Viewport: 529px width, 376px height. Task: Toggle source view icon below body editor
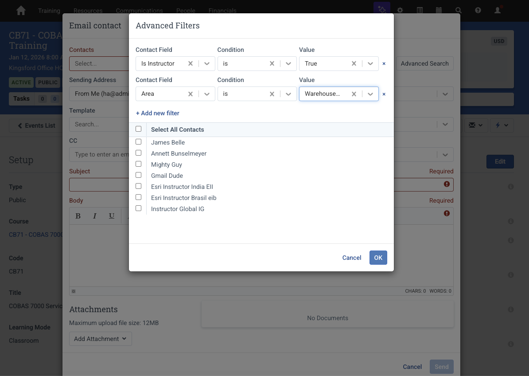[x=74, y=291]
